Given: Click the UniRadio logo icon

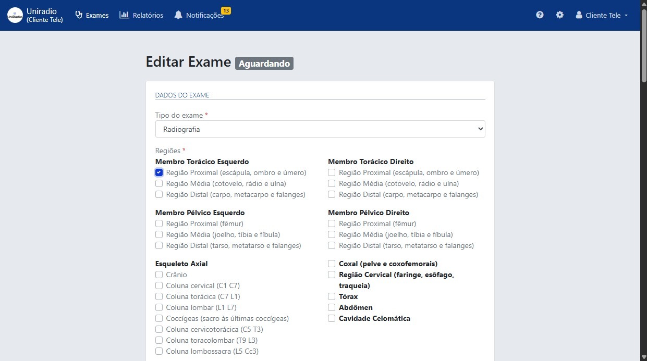Looking at the screenshot, I should tap(15, 15).
